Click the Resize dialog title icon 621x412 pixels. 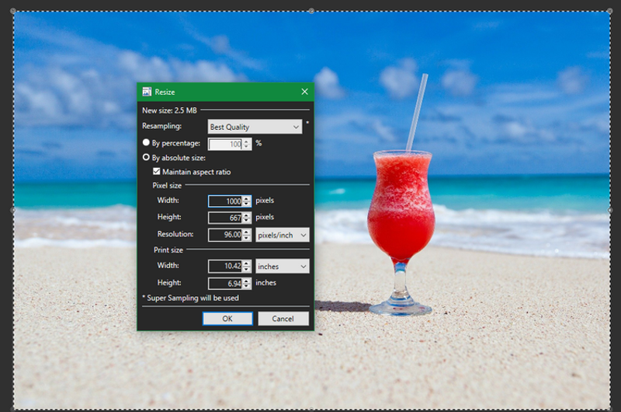(146, 92)
